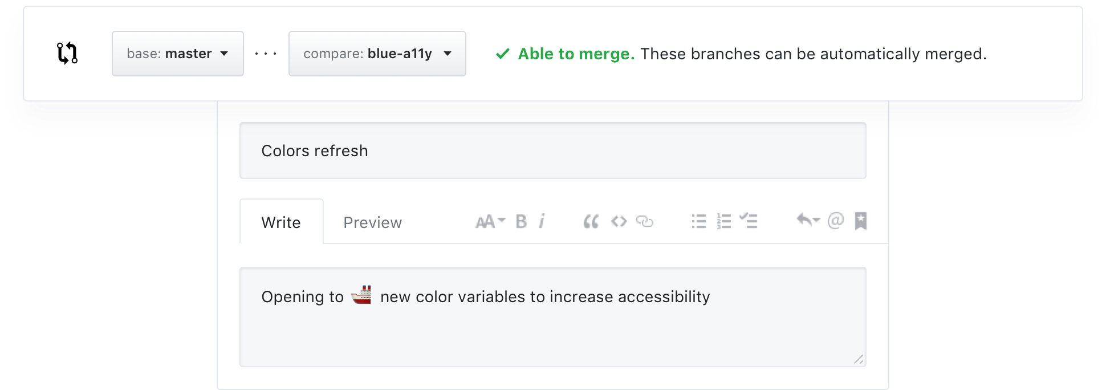
Task: Select the Write tab
Action: 281,222
